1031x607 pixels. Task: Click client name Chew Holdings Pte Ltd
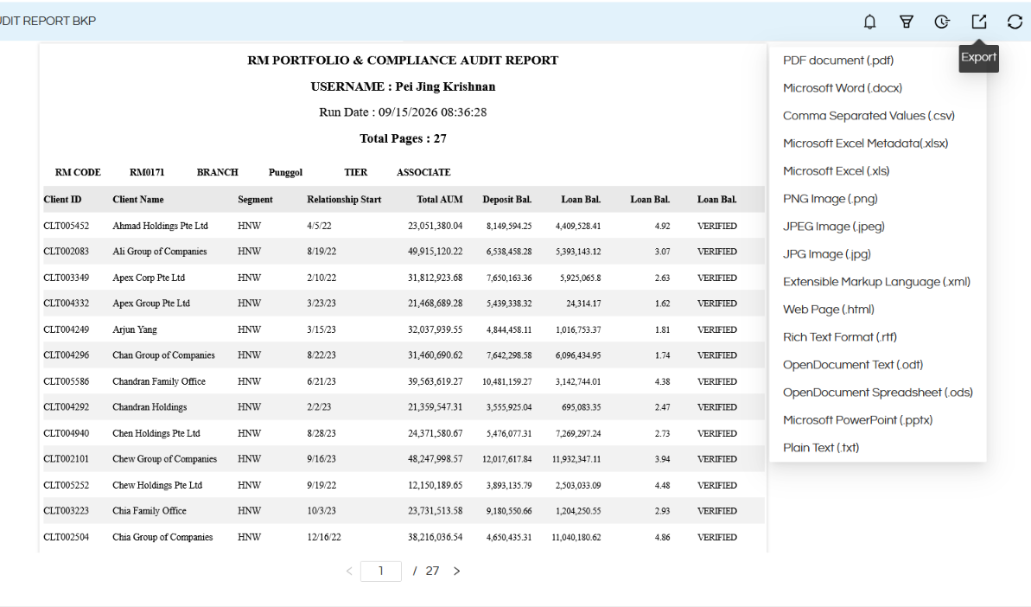point(157,485)
